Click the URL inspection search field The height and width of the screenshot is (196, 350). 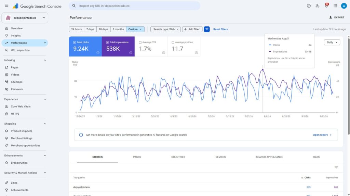135,6
